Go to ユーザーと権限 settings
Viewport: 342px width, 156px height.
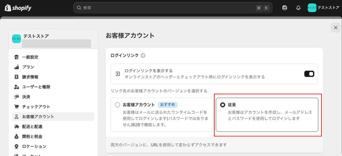coord(36,87)
